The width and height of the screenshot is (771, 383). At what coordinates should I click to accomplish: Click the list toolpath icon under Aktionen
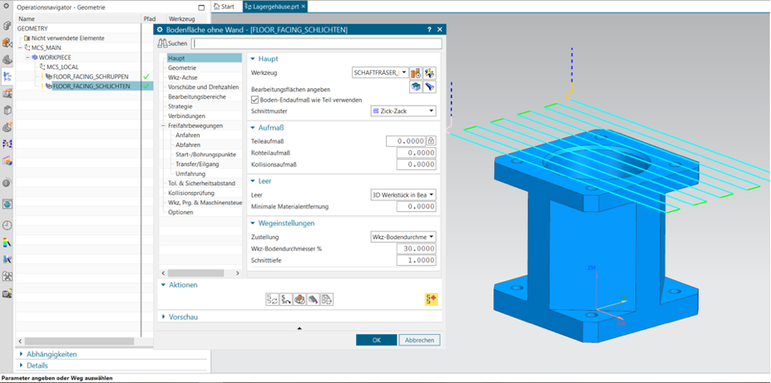click(327, 299)
